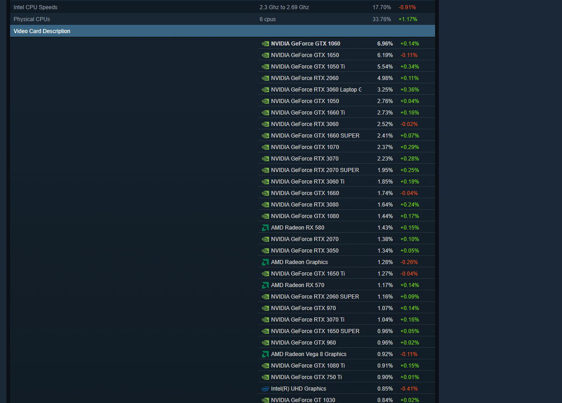The height and width of the screenshot is (403, 562).
Task: Click the 6.19% share value
Action: (x=385, y=55)
